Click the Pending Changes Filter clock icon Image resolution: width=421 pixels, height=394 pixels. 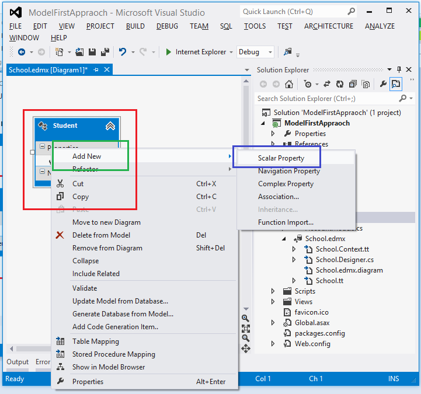coord(308,84)
